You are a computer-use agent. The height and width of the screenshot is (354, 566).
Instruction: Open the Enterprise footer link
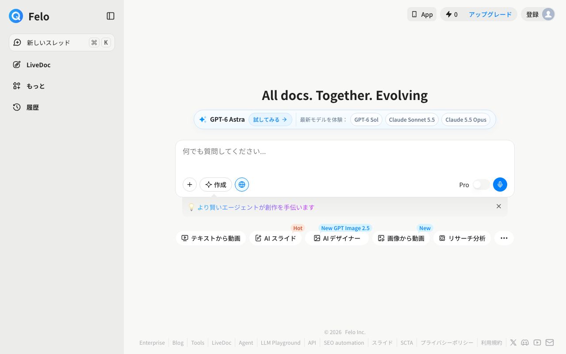click(x=152, y=342)
